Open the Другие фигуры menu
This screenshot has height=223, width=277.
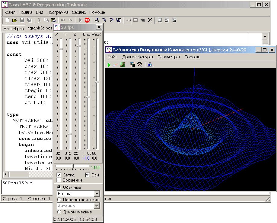click(138, 57)
